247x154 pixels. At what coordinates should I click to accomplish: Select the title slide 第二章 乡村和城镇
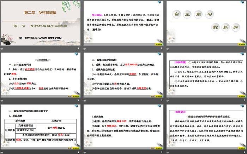click(41, 23)
